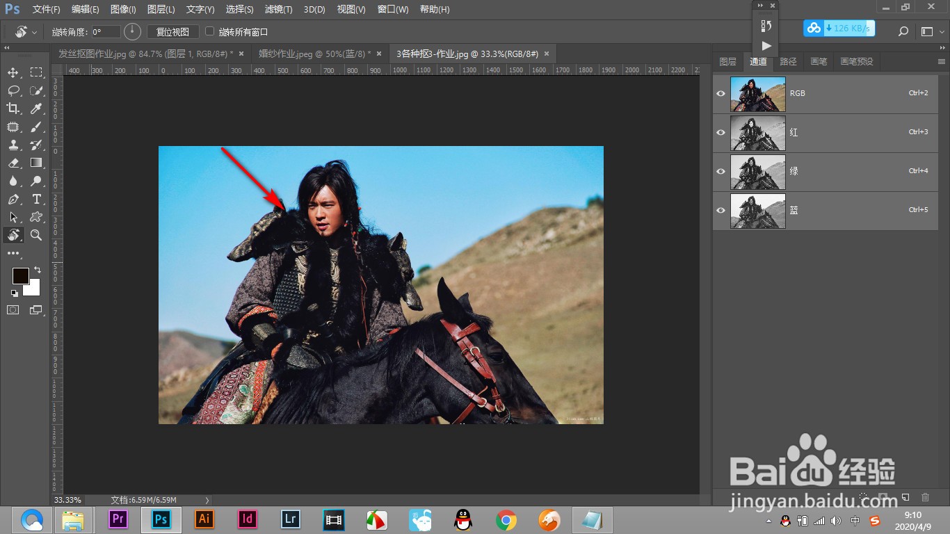Open the Edit Toolbar three-dots button
This screenshot has height=534, width=950.
[13, 253]
